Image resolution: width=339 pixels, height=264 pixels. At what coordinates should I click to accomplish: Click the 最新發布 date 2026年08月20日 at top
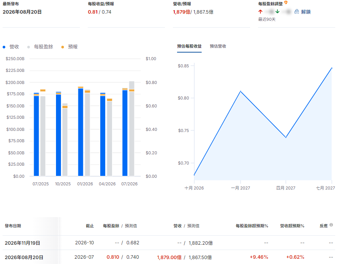tap(22, 12)
